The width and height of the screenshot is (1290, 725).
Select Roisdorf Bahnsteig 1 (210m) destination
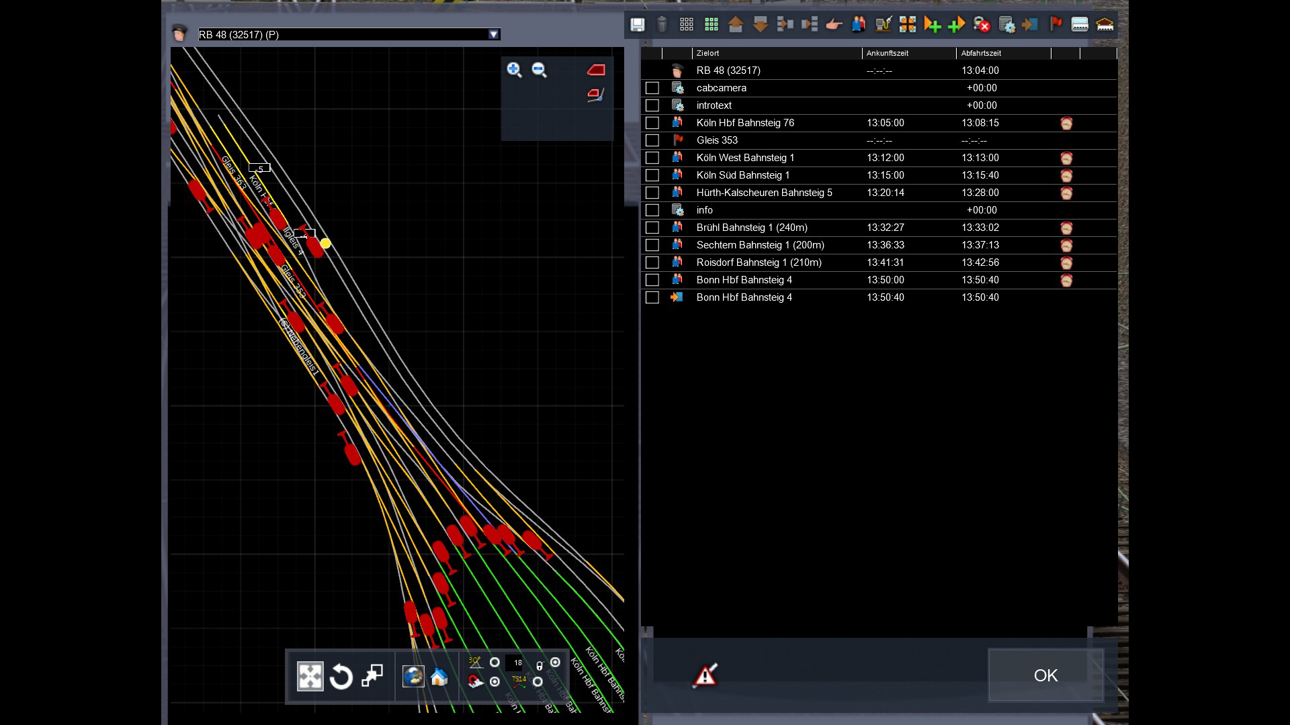coord(759,262)
